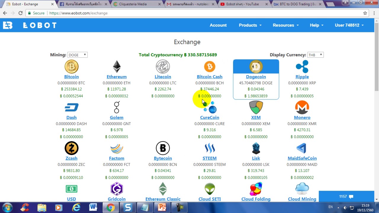Open the Ethereum Classic link
The width and height of the screenshot is (379, 213).
[x=163, y=199]
